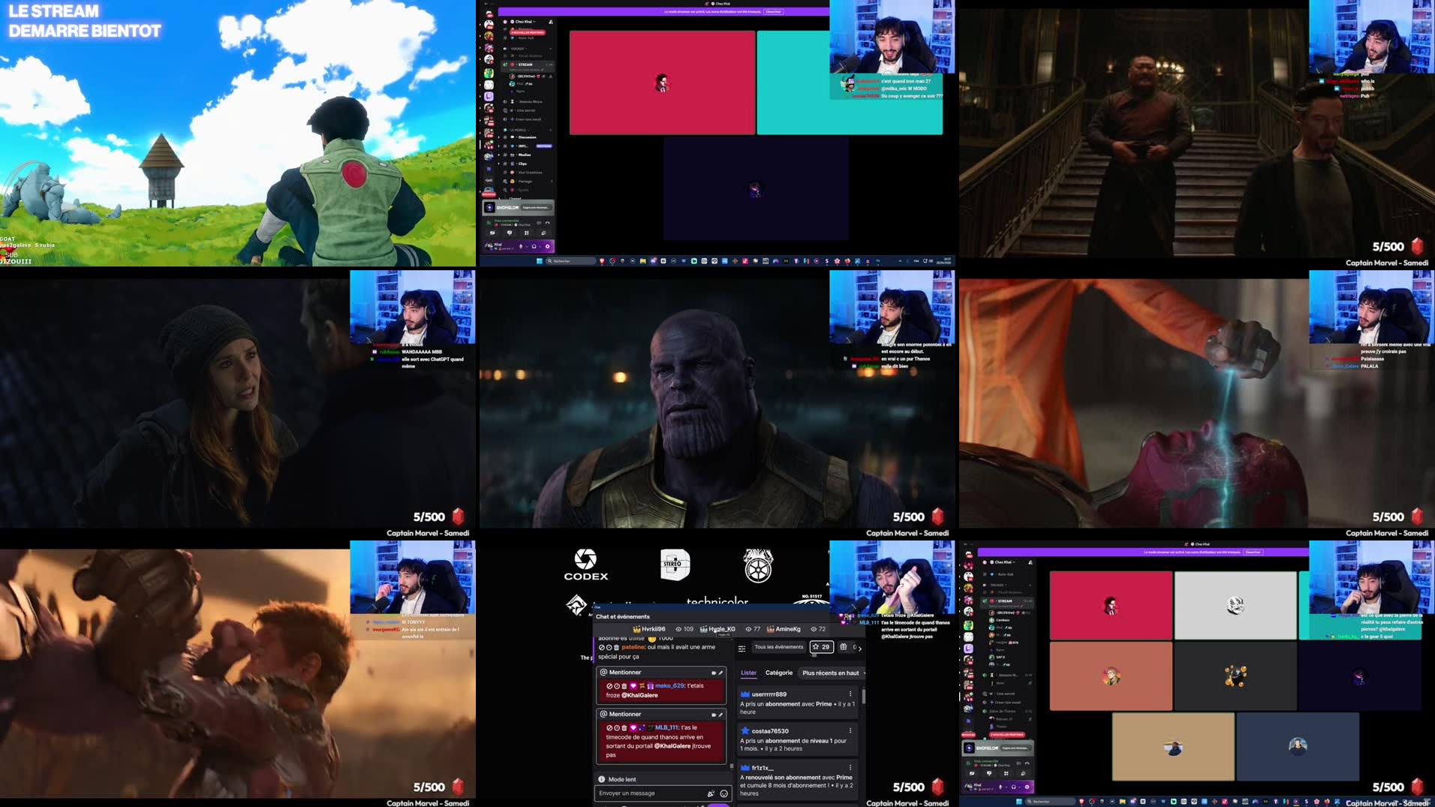Open the 'Plus récents en haut' sort dropdown
Image resolution: width=1435 pixels, height=807 pixels.
830,673
